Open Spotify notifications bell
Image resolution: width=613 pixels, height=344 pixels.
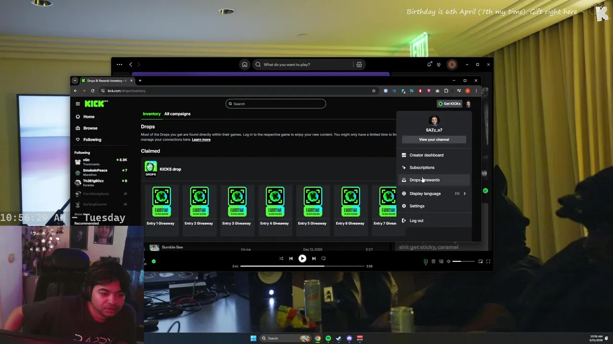pos(429,64)
